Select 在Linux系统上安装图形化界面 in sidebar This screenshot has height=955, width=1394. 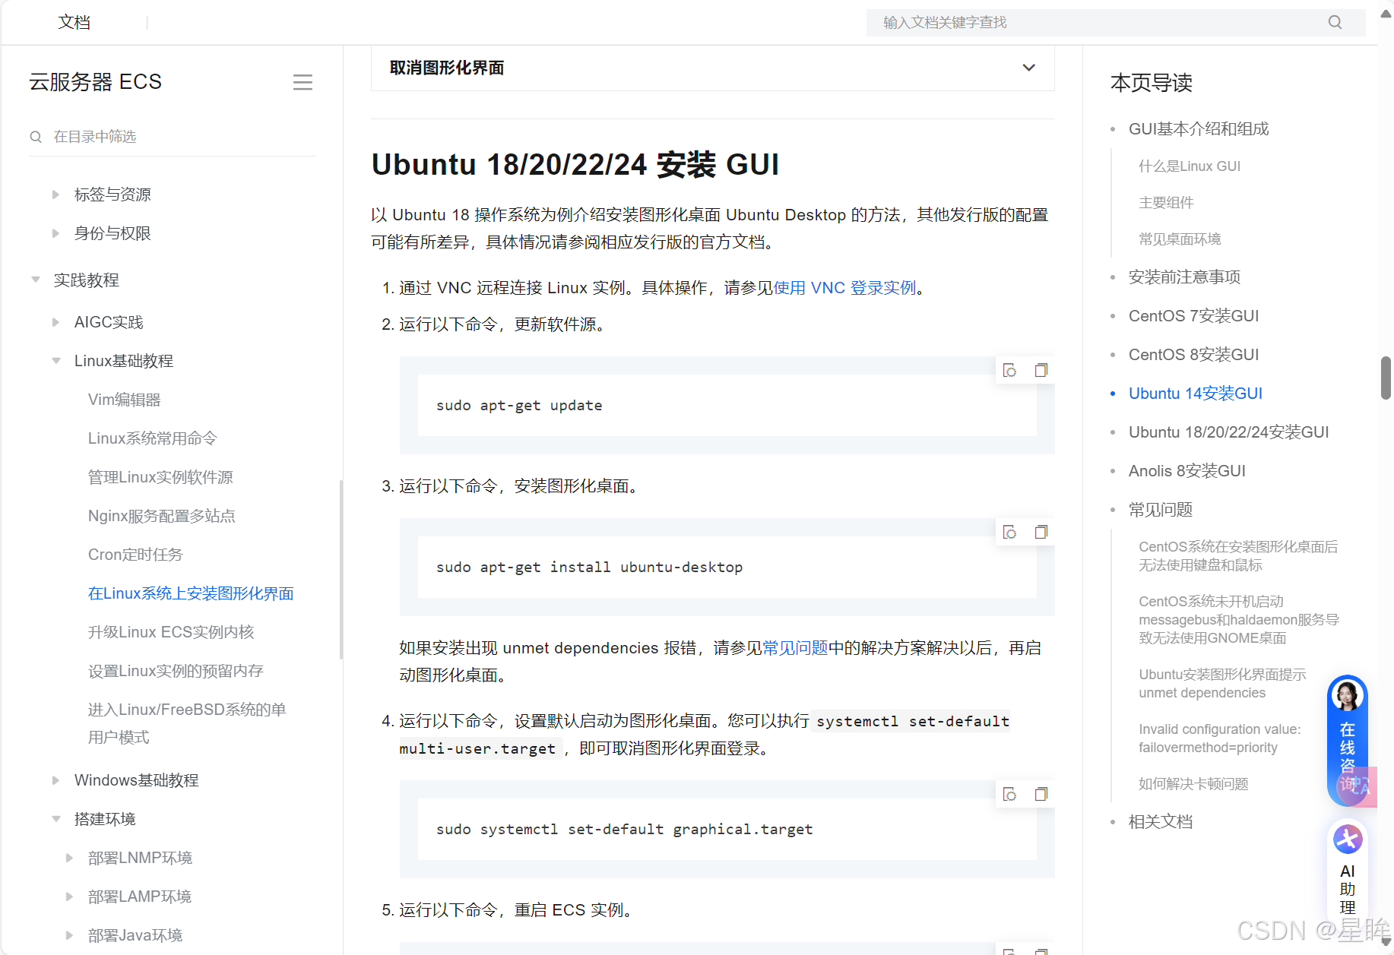click(191, 593)
